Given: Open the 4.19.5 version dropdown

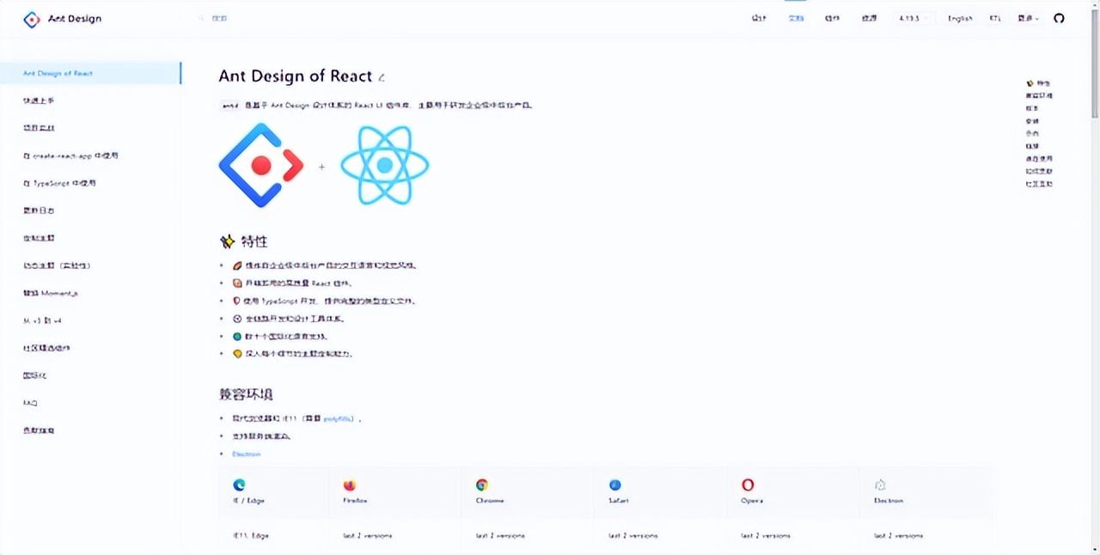Looking at the screenshot, I should click(914, 18).
